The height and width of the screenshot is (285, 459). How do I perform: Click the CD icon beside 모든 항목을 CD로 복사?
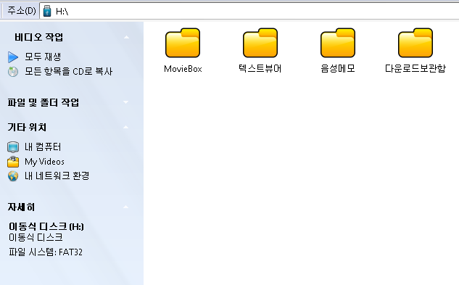[x=13, y=72]
